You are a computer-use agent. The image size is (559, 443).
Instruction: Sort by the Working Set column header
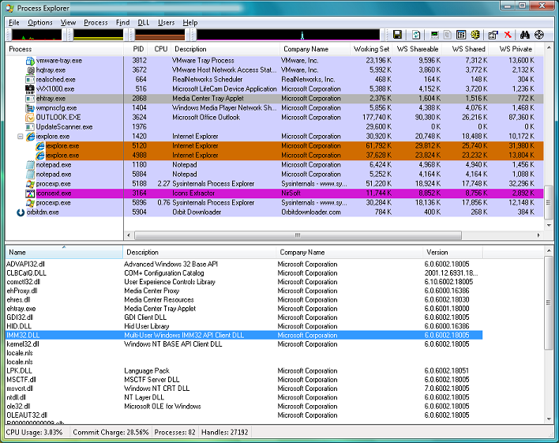[x=371, y=49]
